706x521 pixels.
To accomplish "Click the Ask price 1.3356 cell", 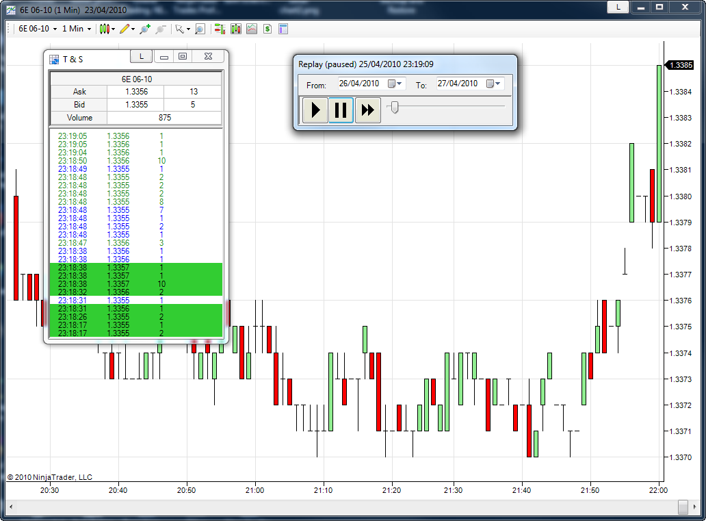I will [136, 92].
